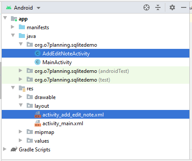Select the drawable folder
The width and height of the screenshot is (192, 161).
point(45,97)
